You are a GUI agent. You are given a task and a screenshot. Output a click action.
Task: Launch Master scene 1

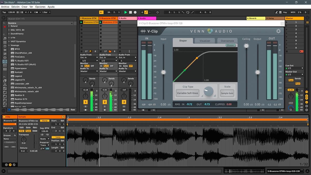coord(287,22)
